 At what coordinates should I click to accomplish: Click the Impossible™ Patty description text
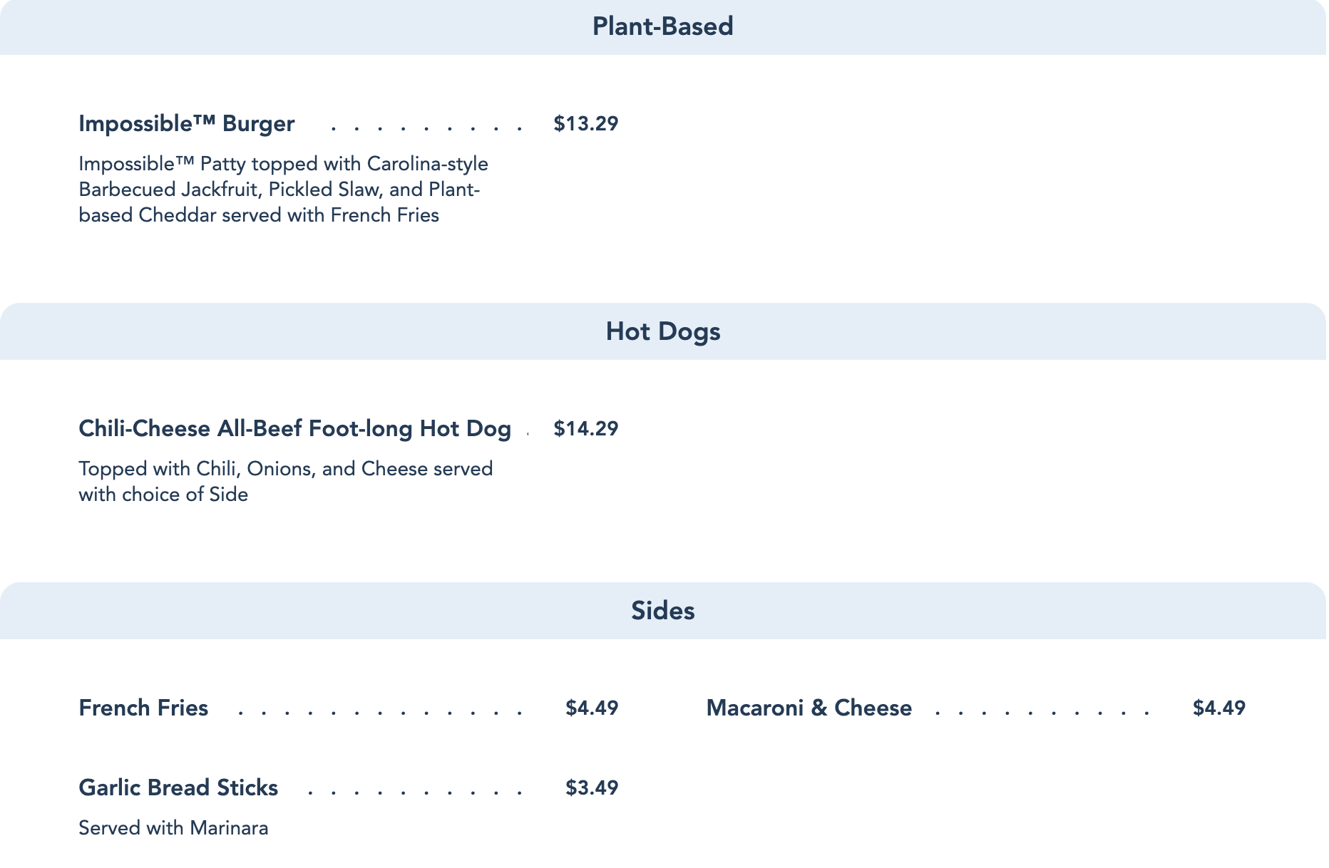[283, 189]
